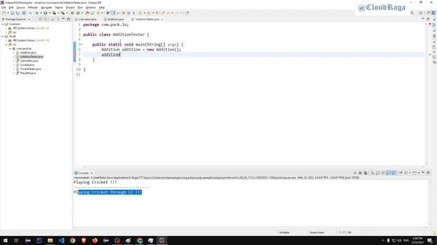Viewport: 437px width, 245px height.
Task: Open the Run configurations dropdown arrow
Action: pos(50,13)
